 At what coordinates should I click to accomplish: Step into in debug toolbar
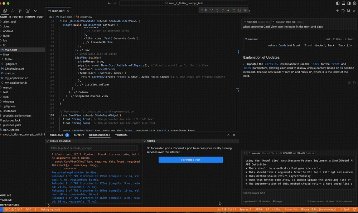coord(217,10)
